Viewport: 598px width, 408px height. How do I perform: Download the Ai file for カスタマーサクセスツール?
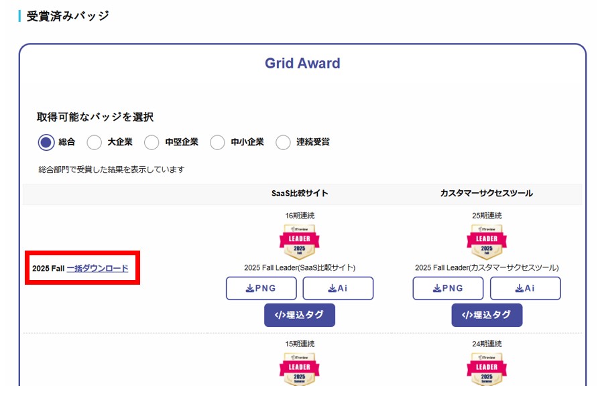tap(525, 288)
